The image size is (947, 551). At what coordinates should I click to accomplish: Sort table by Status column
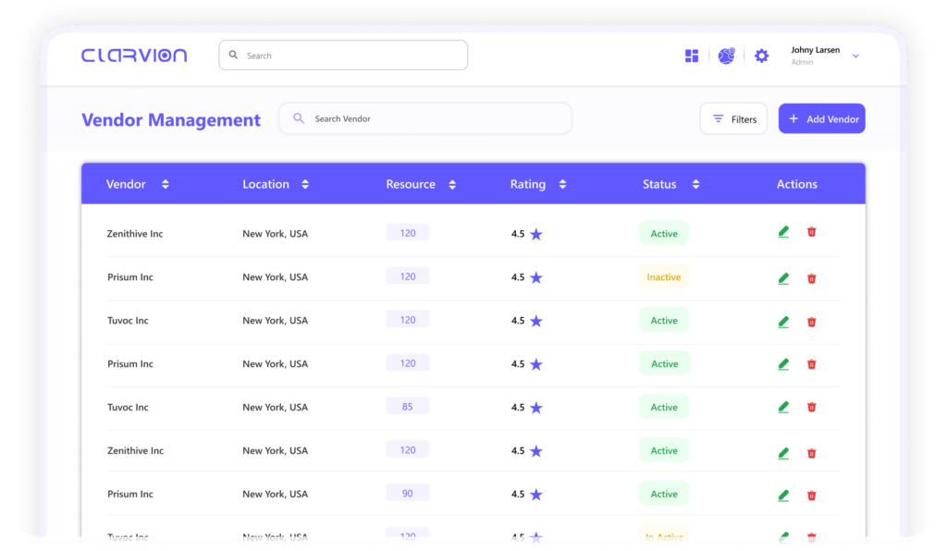point(695,185)
